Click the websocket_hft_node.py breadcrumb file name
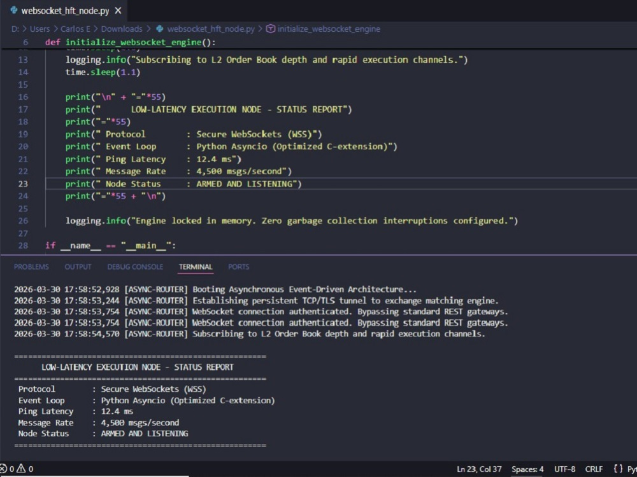 [x=211, y=29]
